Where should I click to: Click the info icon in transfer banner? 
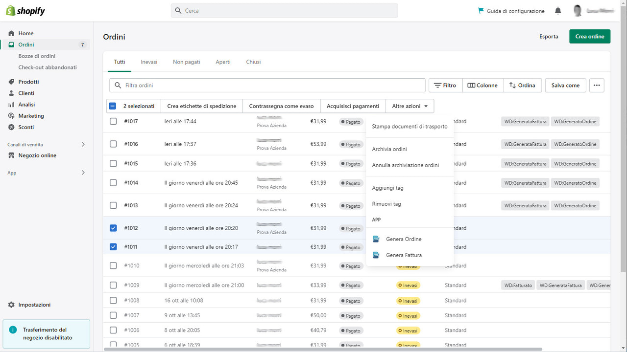tap(13, 330)
